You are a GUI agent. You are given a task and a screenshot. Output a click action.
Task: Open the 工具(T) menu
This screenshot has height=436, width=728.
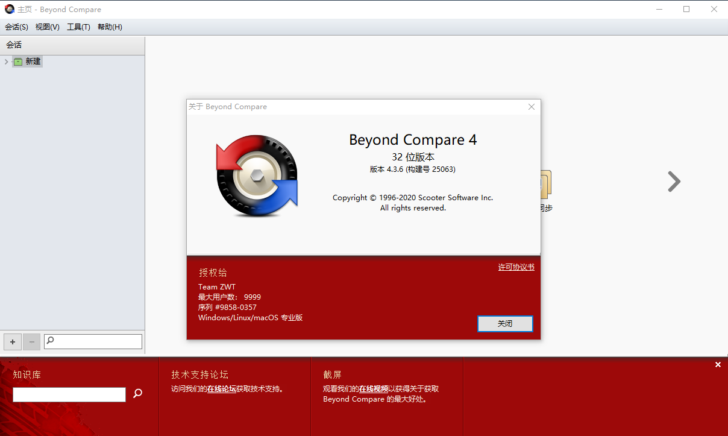tap(78, 27)
